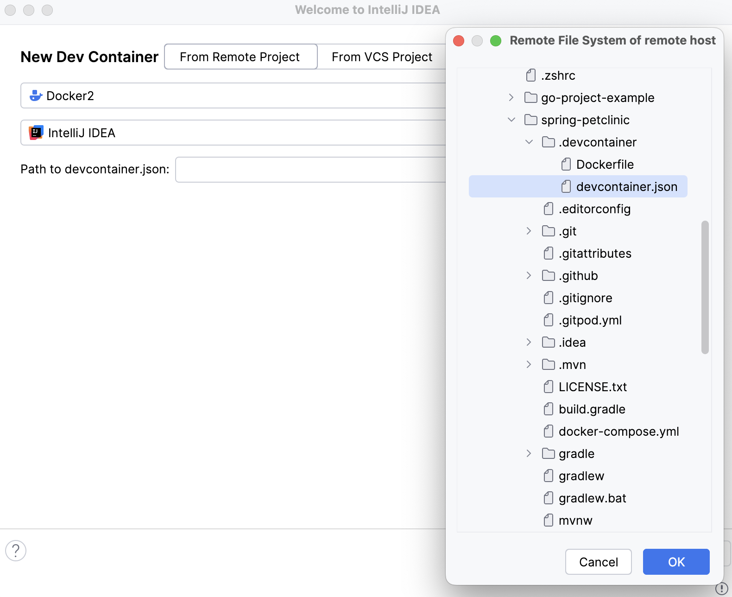Click the .zshrc file icon

tap(531, 76)
